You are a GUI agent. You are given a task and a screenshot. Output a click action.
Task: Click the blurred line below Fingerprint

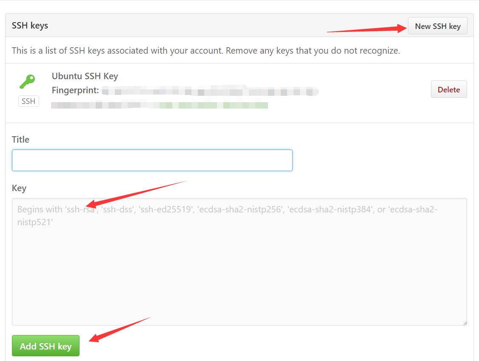pyautogui.click(x=160, y=105)
